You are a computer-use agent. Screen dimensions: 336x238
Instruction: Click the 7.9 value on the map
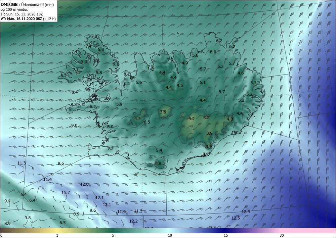point(151,67)
